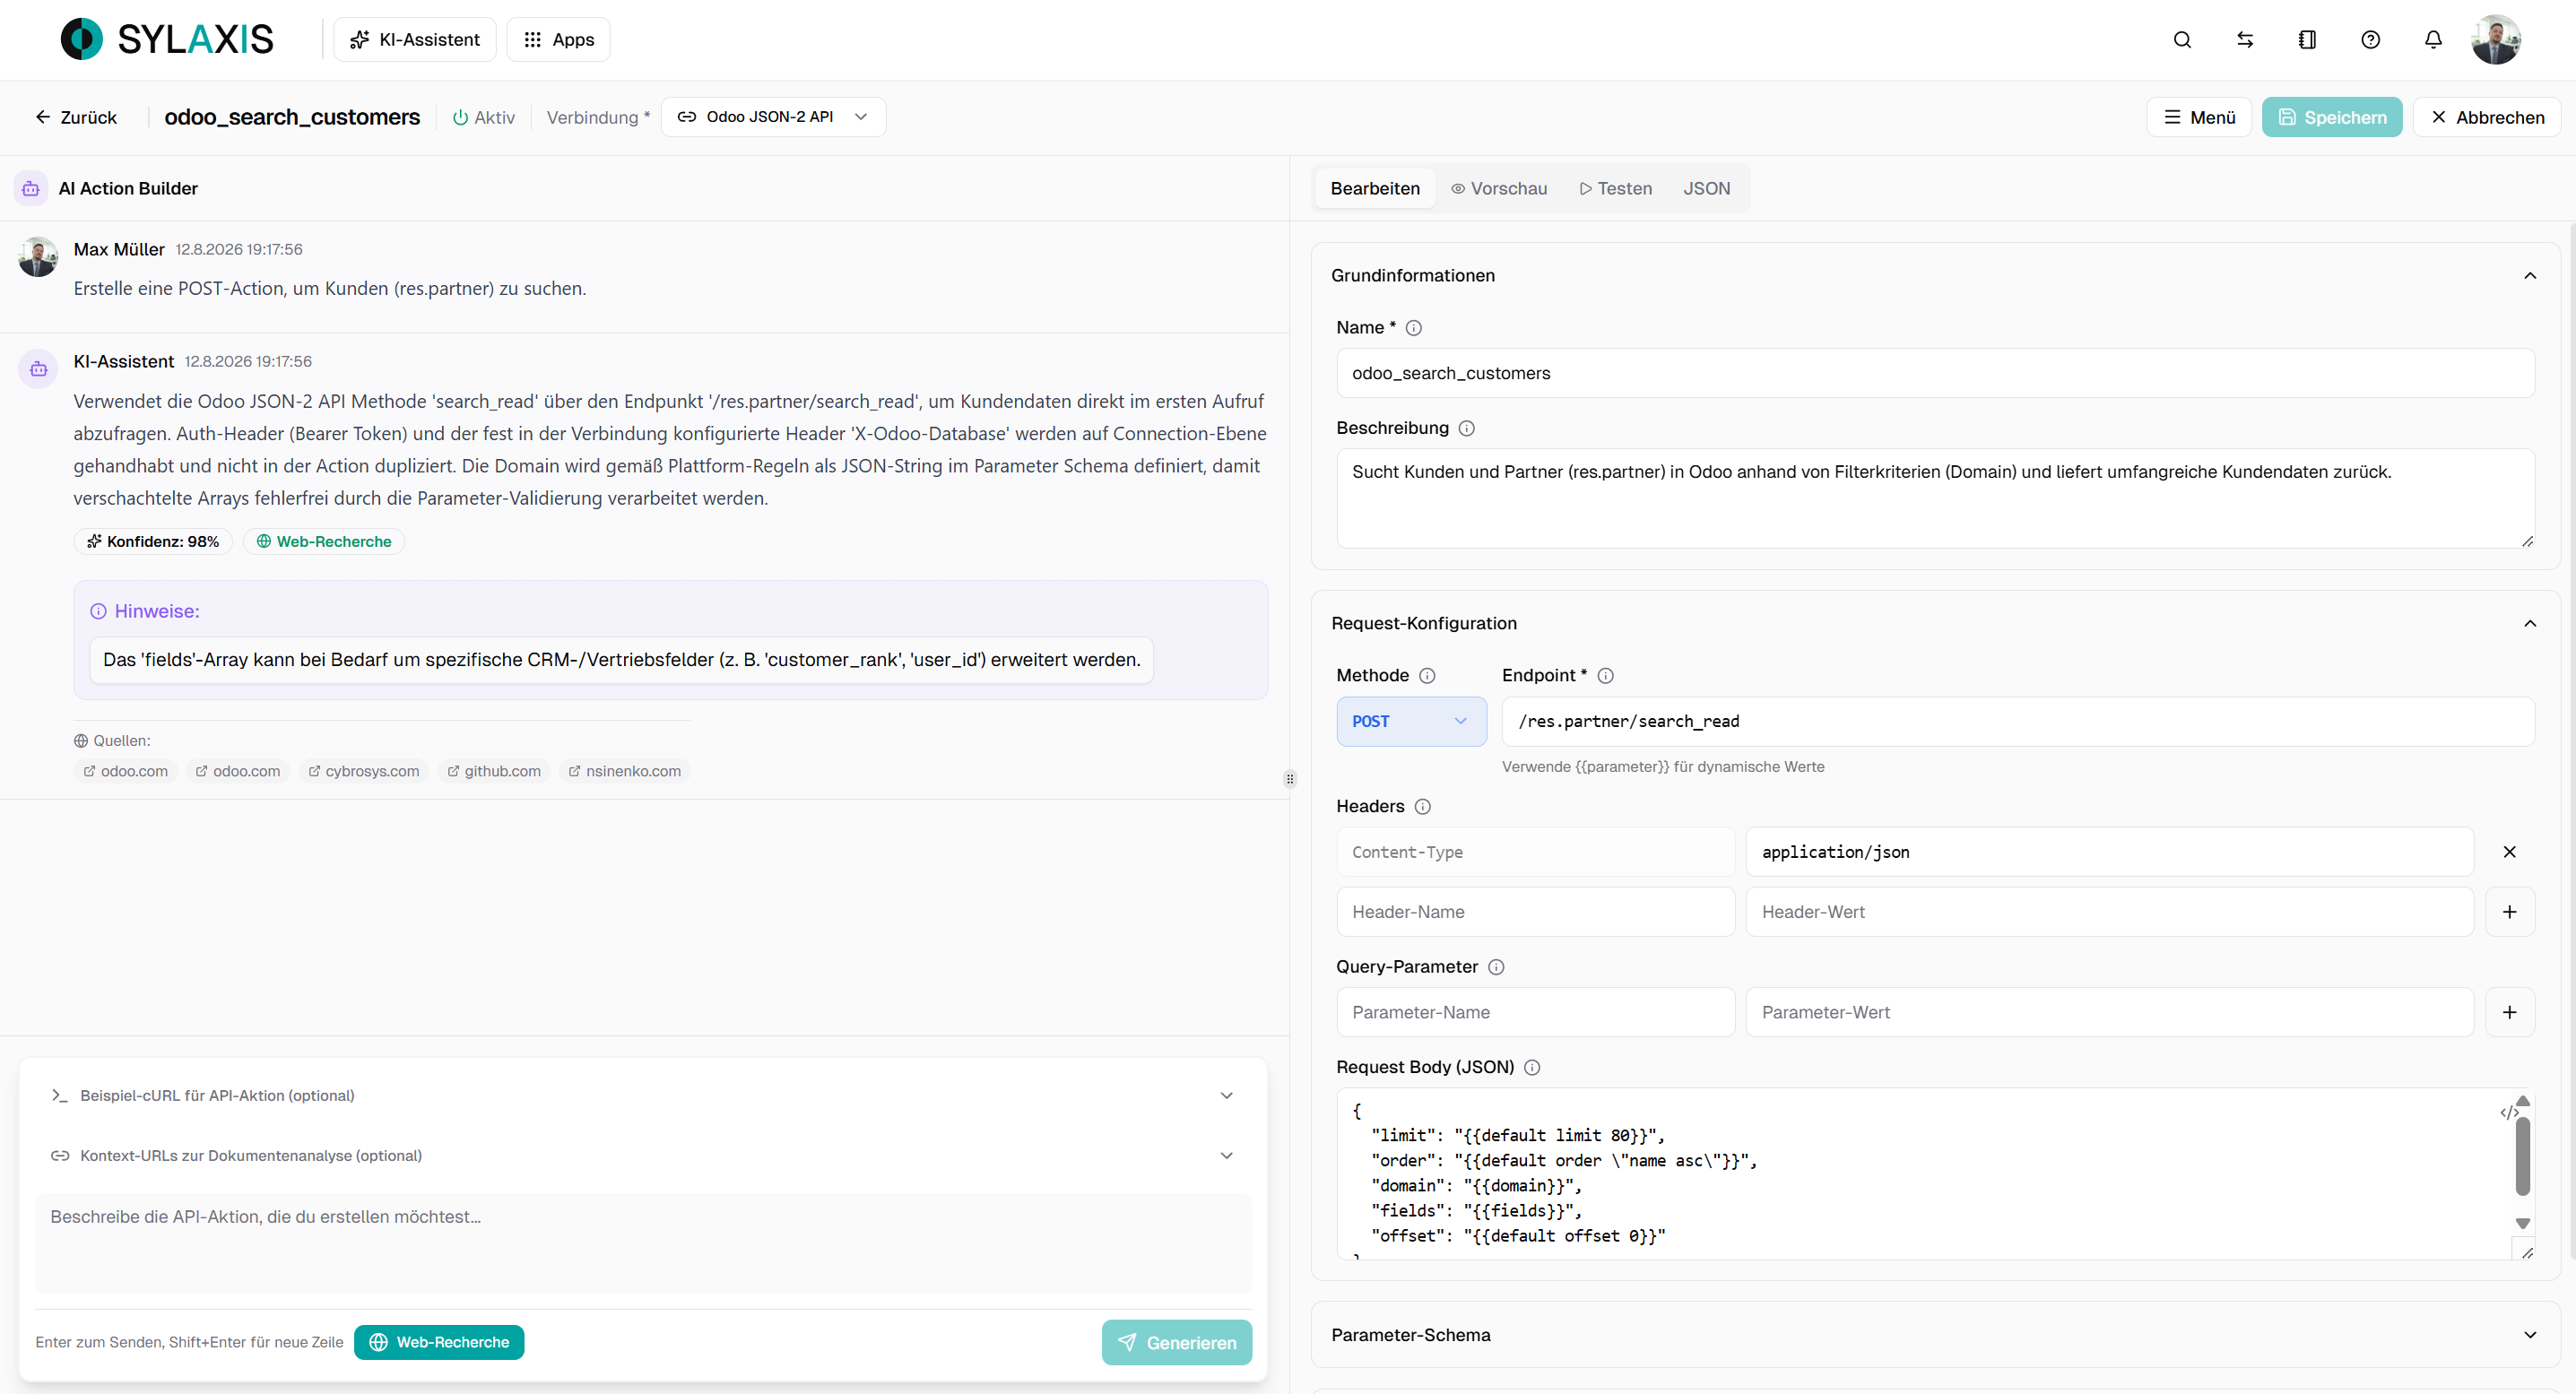Expand Kontext-URLs zur Dokumentenanalyse section

(642, 1156)
